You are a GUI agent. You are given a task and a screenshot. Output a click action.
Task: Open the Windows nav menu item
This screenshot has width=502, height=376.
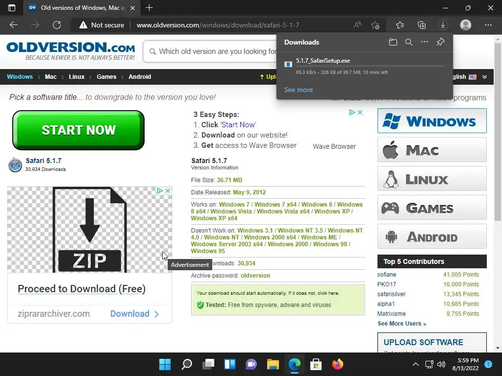pos(20,77)
